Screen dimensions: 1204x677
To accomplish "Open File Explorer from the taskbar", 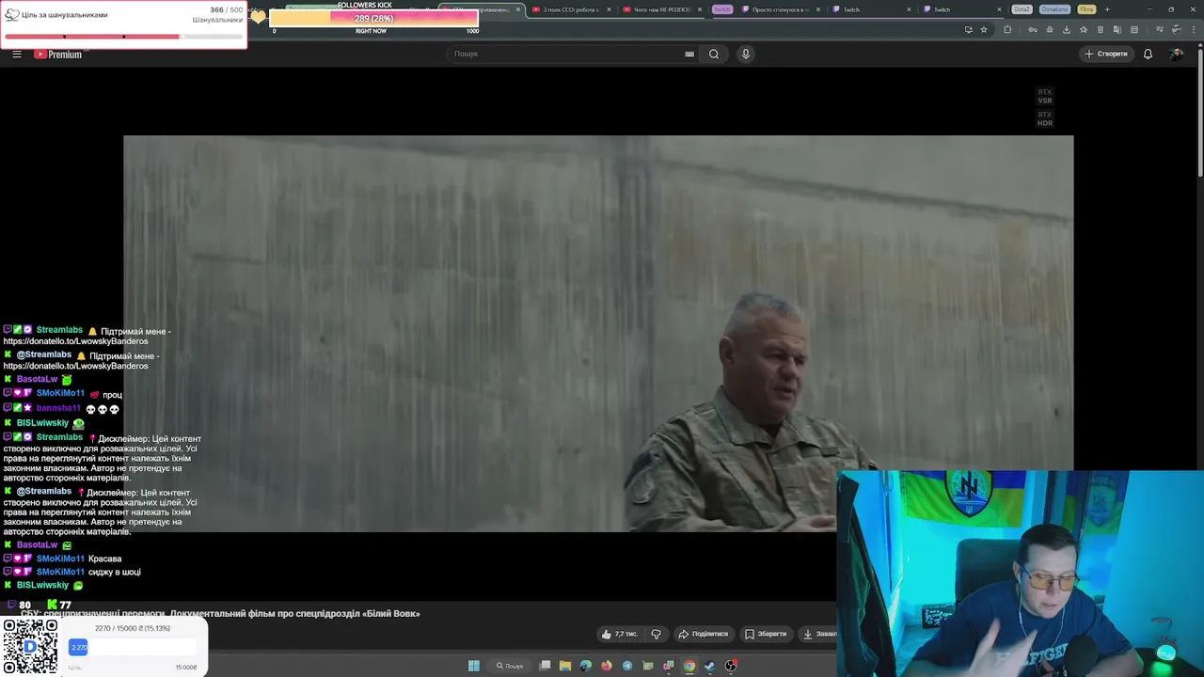I will click(565, 666).
